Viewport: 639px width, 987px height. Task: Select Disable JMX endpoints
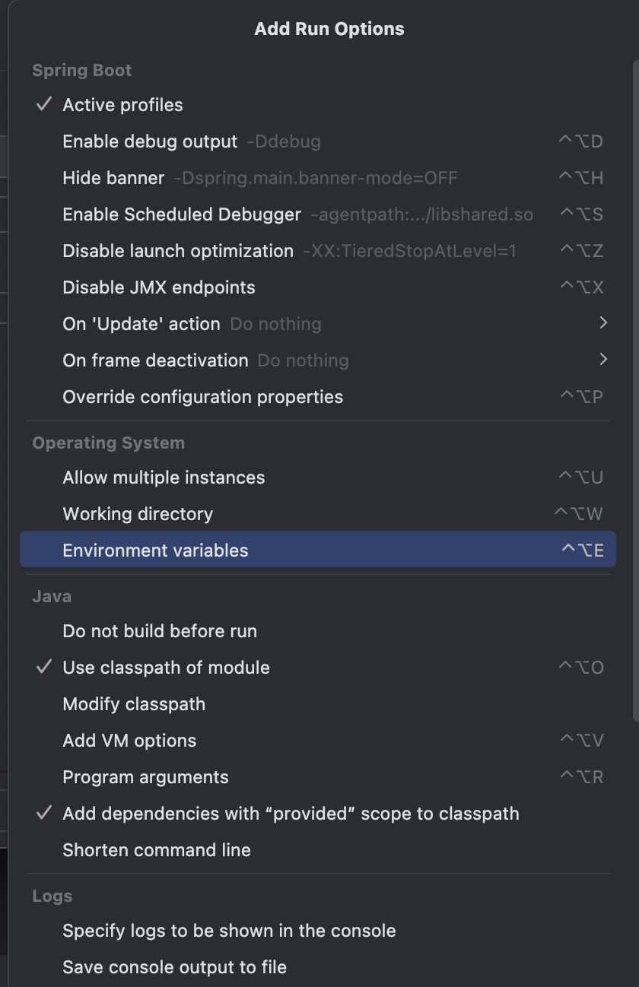coord(159,287)
